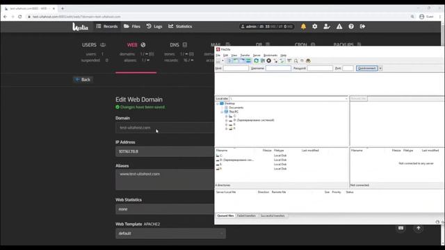Screen dimensions: 445x250
Task: Click Back button in Hestia
Action: pyautogui.click(x=83, y=80)
